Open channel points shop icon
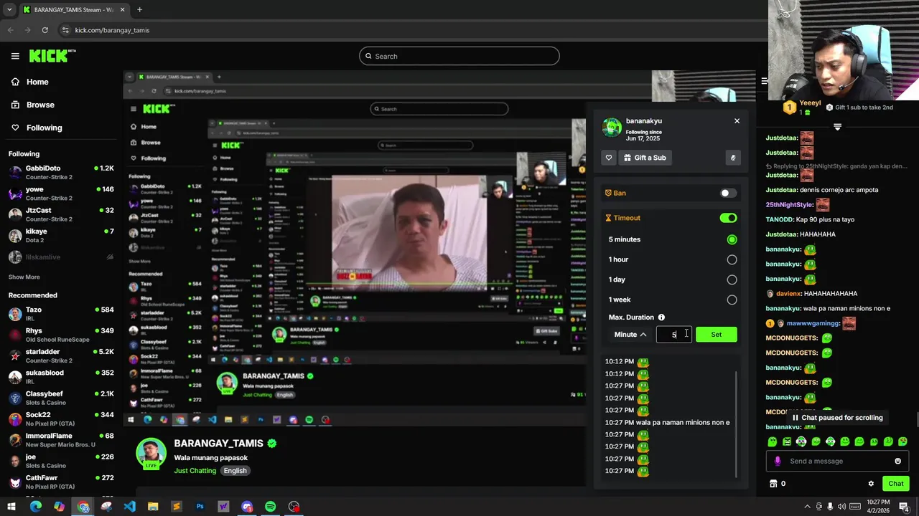This screenshot has width=919, height=516. pos(773,484)
